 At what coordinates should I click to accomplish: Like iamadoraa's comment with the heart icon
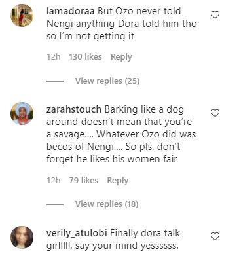tap(215, 14)
